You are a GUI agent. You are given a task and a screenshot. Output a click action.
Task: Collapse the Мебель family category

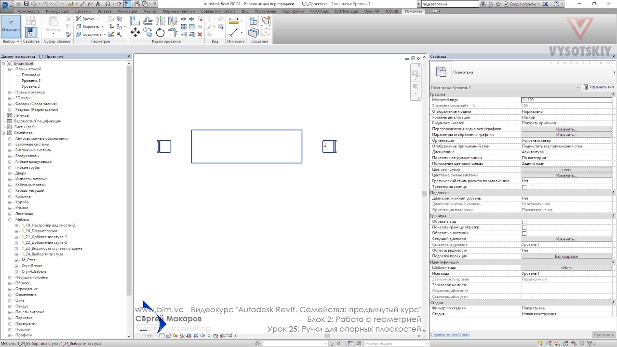[10, 220]
